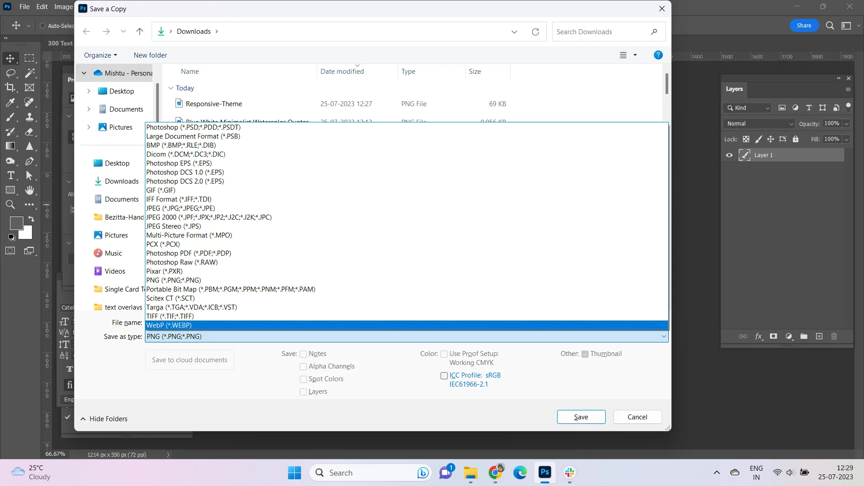Uncheck the Thumbnail checkbox

[x=585, y=354]
